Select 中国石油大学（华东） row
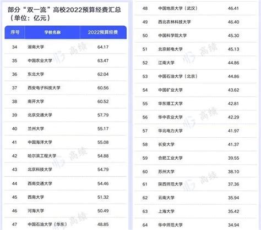The width and height of the screenshot is (261, 230). coord(47,225)
